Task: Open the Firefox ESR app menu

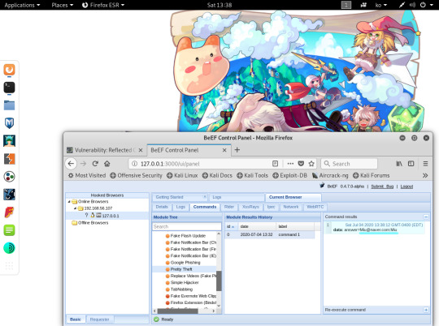Action: 103,5
